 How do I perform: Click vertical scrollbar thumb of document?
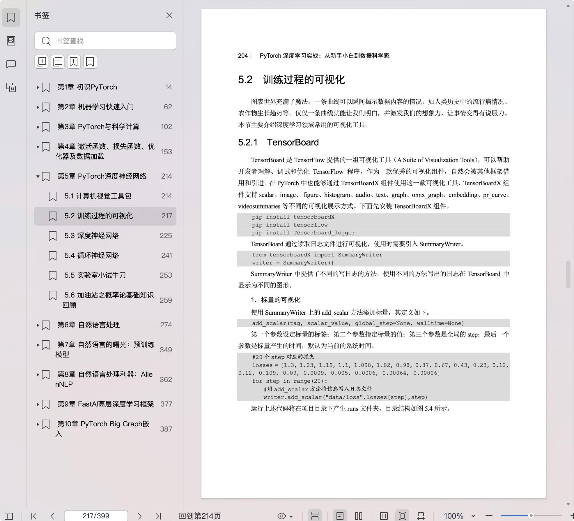pos(568,274)
